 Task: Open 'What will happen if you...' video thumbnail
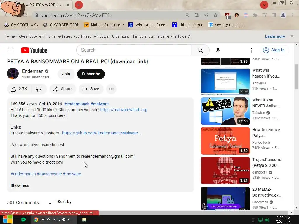(x=225, y=81)
